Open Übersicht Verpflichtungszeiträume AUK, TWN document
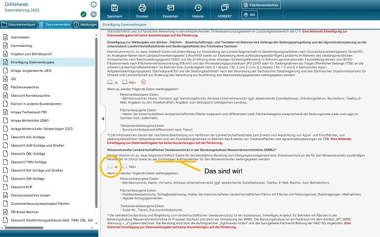 point(52,220)
